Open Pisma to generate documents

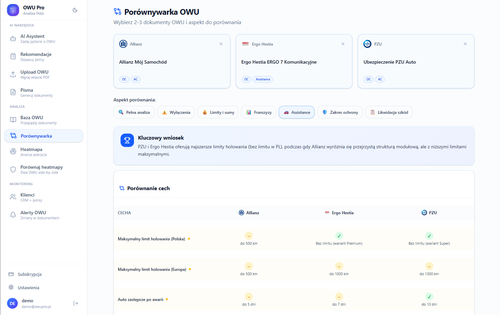[13, 92]
